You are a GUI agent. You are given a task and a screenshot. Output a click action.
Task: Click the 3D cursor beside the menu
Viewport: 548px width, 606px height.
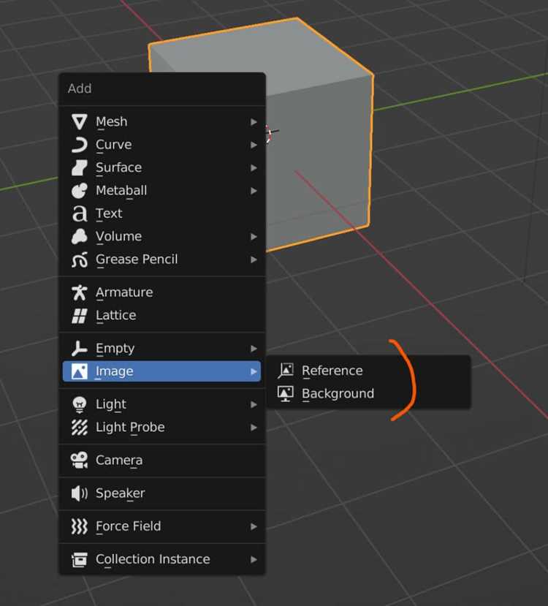pyautogui.click(x=271, y=134)
